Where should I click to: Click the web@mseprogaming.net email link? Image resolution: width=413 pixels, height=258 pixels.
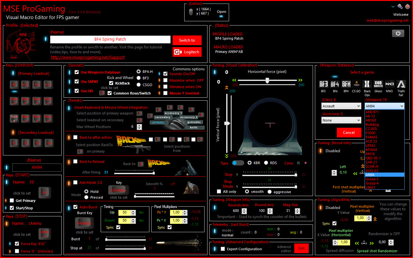pyautogui.click(x=388, y=20)
